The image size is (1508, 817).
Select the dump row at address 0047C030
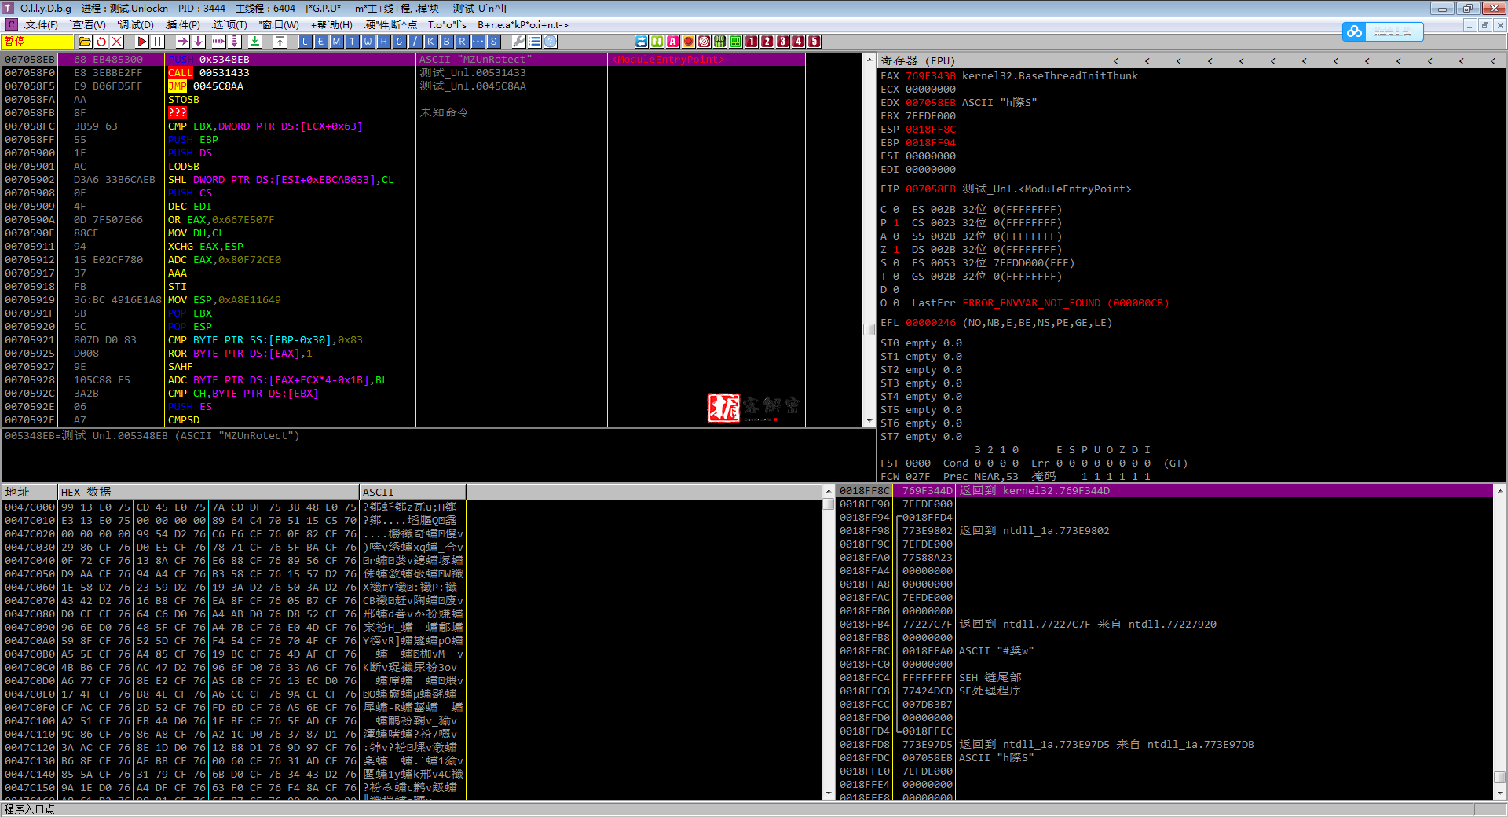pyautogui.click(x=234, y=548)
